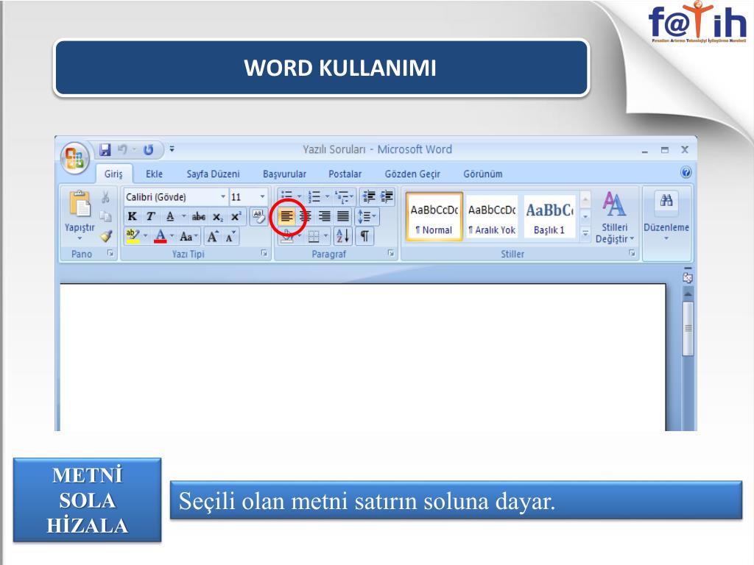Open highlight color dropdown arrow
Screen dimensions: 754x565
[x=145, y=236]
